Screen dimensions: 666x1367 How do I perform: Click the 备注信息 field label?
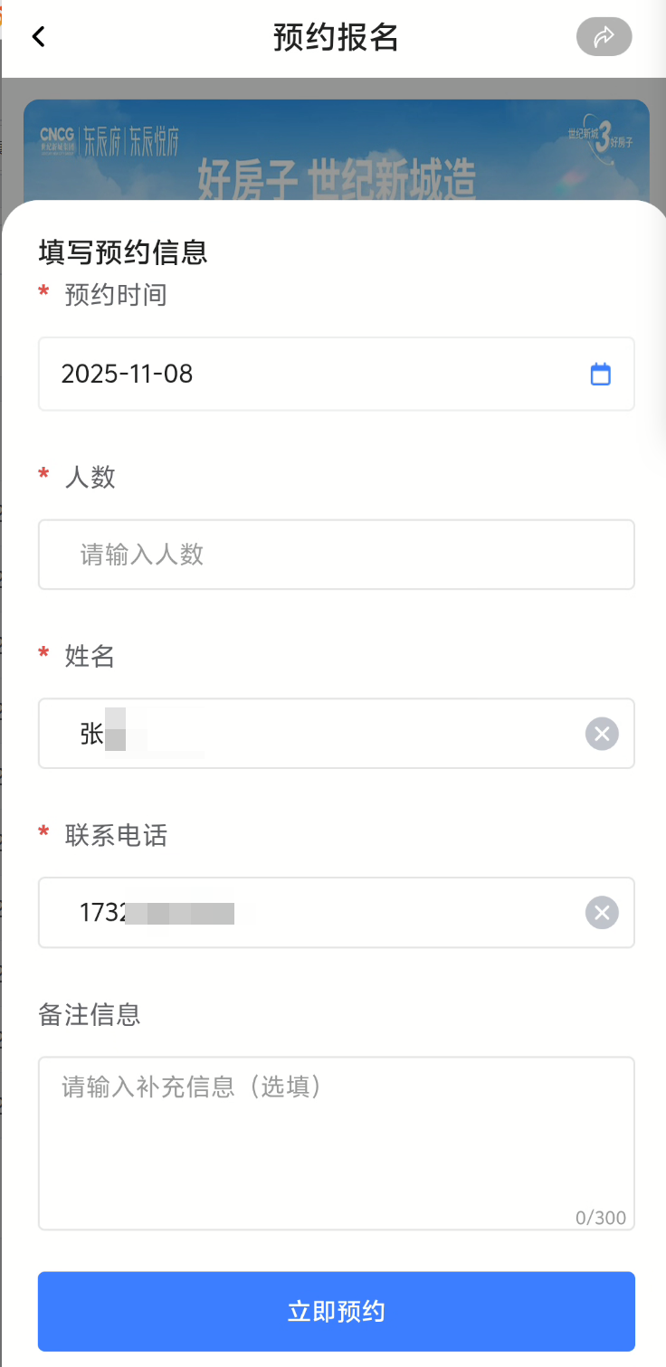[x=90, y=1014]
